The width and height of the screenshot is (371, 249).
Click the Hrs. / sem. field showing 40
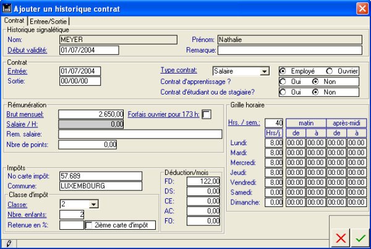(274, 123)
